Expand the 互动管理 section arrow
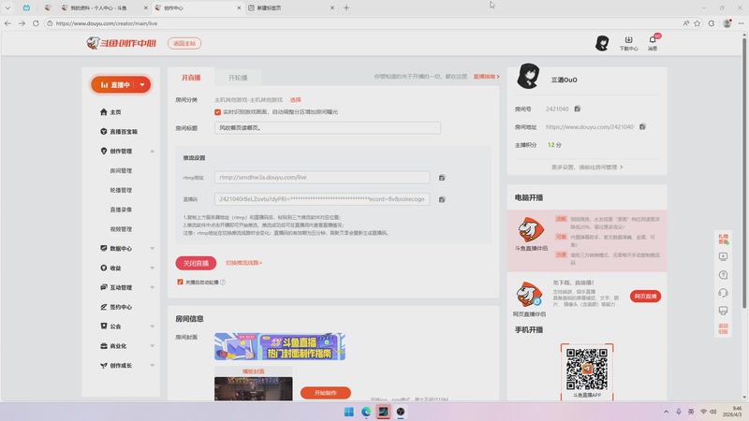 pos(153,287)
